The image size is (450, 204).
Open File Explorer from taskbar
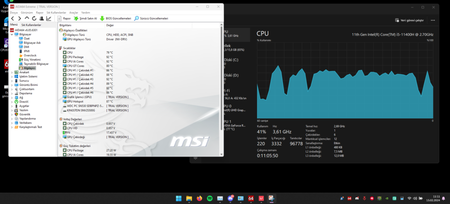pos(189,199)
